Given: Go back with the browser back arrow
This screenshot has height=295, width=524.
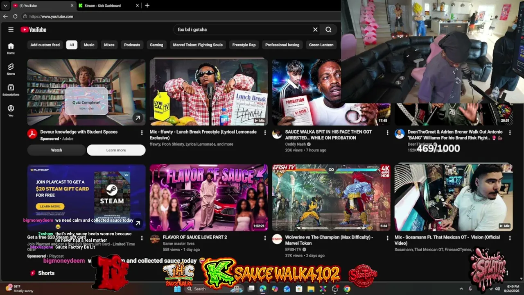Looking at the screenshot, I should point(5,16).
